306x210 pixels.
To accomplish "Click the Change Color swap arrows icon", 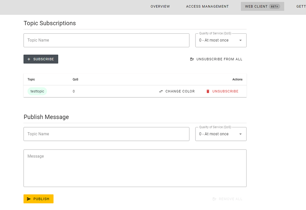I will (x=161, y=91).
